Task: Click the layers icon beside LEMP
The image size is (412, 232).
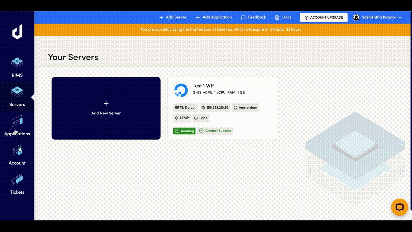Action: tap(176, 118)
